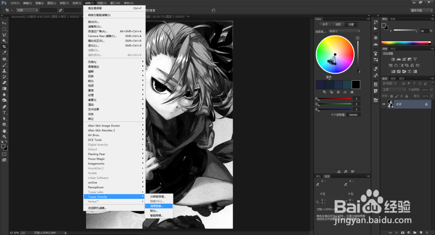Select the Gradient tool
The width and height of the screenshot is (435, 235).
click(4, 89)
